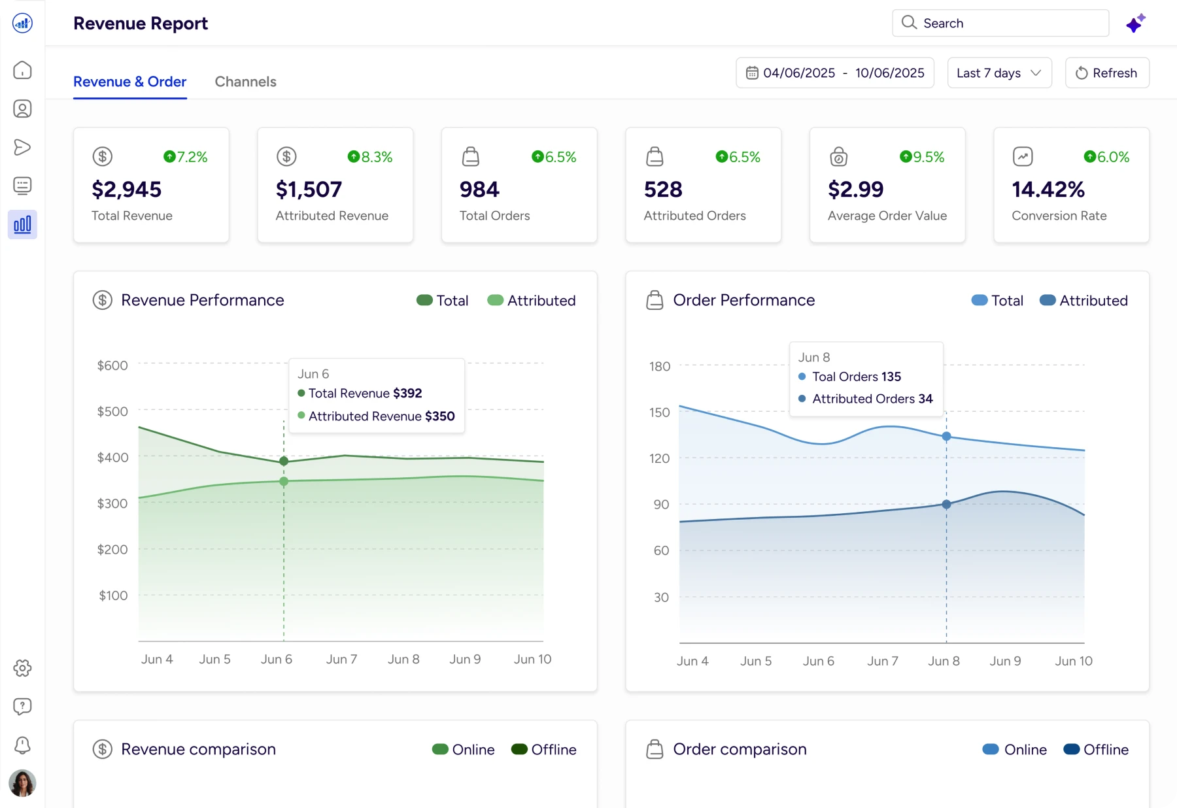
Task: Open the messages chat sidebar icon
Action: click(22, 186)
